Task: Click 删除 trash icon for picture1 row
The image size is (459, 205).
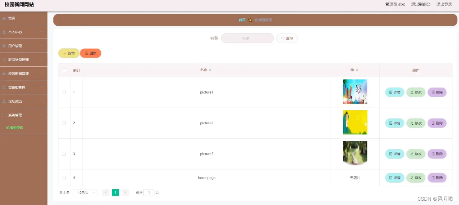Action: (x=433, y=92)
